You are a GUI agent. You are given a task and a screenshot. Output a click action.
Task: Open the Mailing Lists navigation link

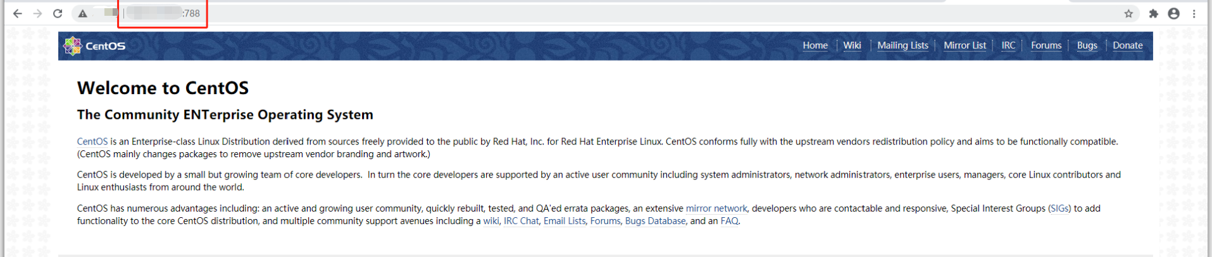pos(903,45)
